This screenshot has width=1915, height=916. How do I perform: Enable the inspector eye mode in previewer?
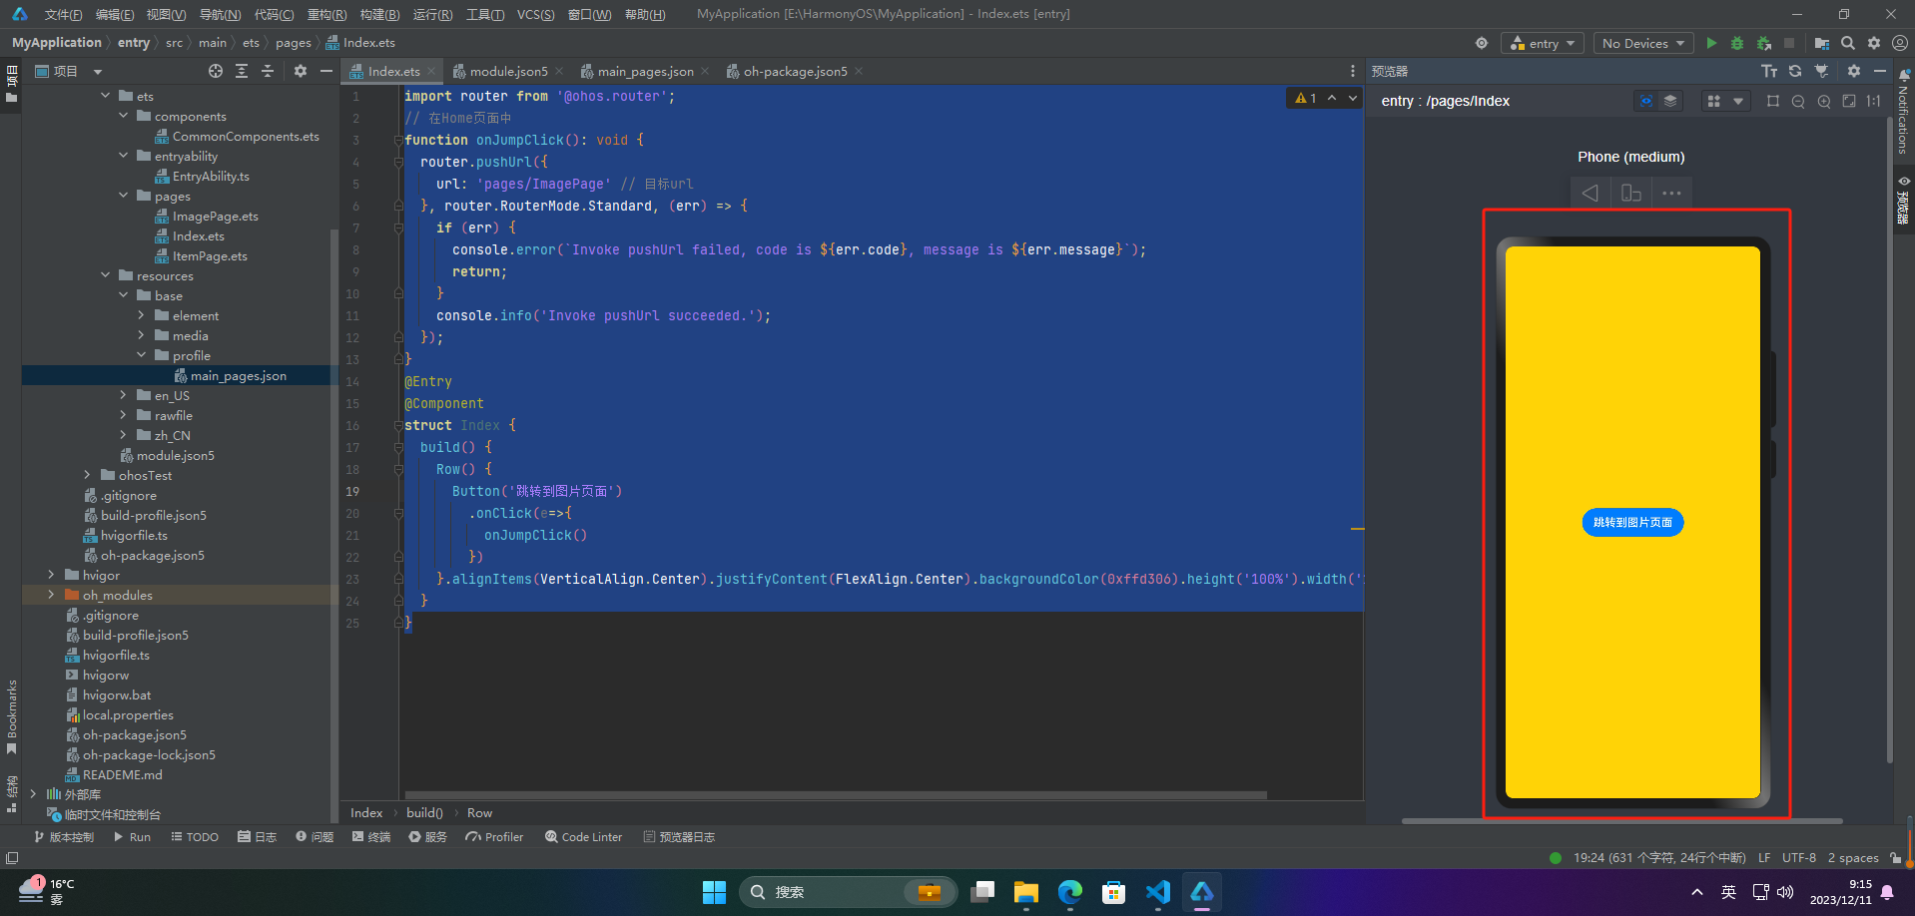point(1645,101)
